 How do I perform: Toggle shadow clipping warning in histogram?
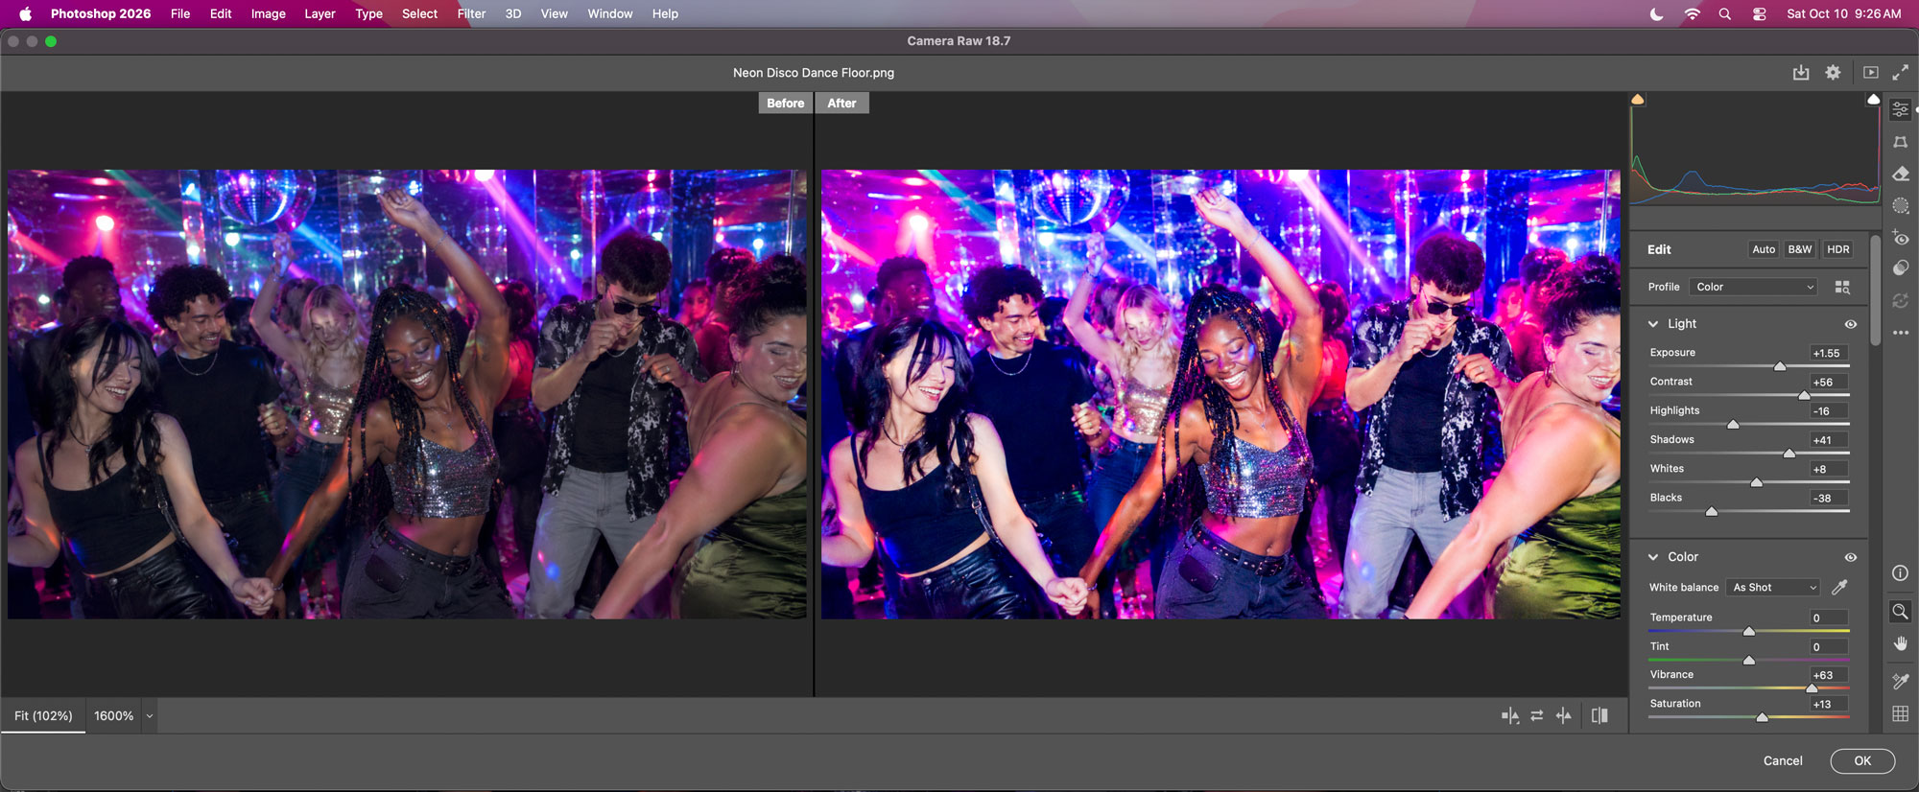click(1638, 100)
